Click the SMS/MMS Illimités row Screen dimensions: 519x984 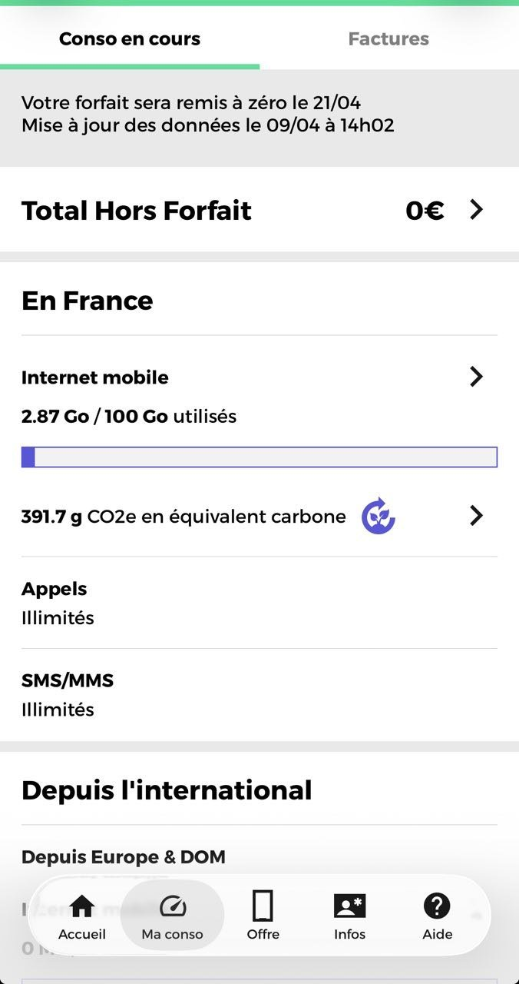(68, 694)
